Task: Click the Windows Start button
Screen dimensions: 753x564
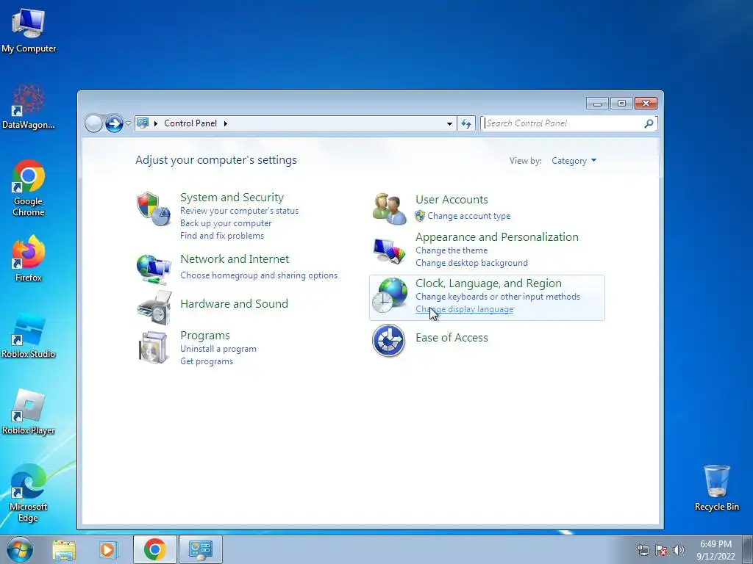Action: (20, 549)
